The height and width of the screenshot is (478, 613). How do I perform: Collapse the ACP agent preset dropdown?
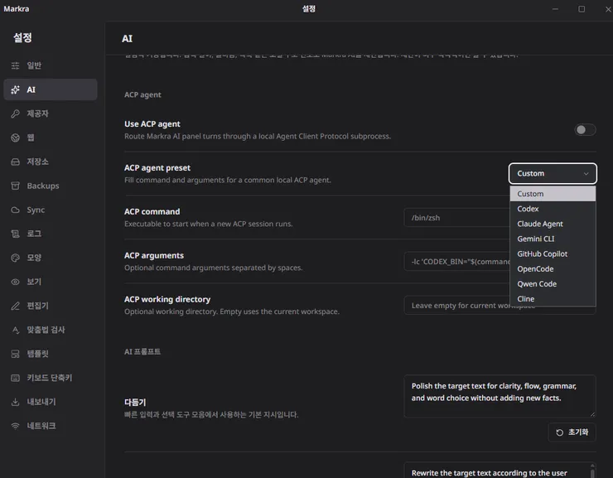tap(553, 173)
